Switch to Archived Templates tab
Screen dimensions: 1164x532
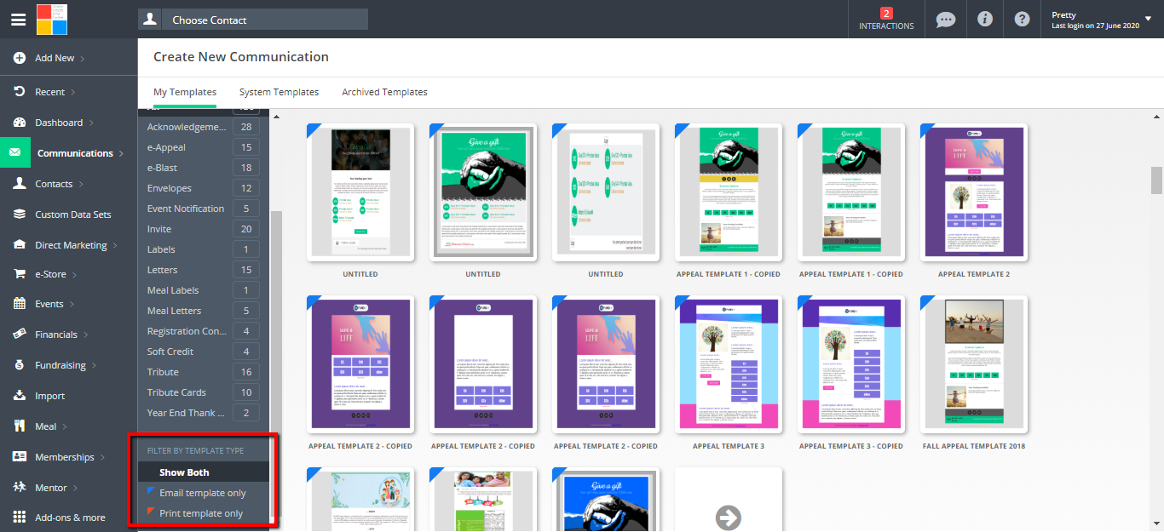[384, 92]
